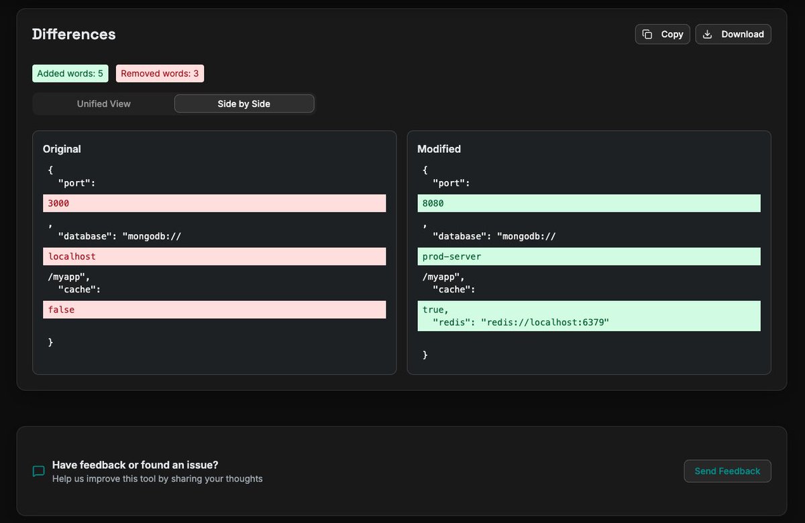Click the added line starting with true,

click(x=435, y=310)
